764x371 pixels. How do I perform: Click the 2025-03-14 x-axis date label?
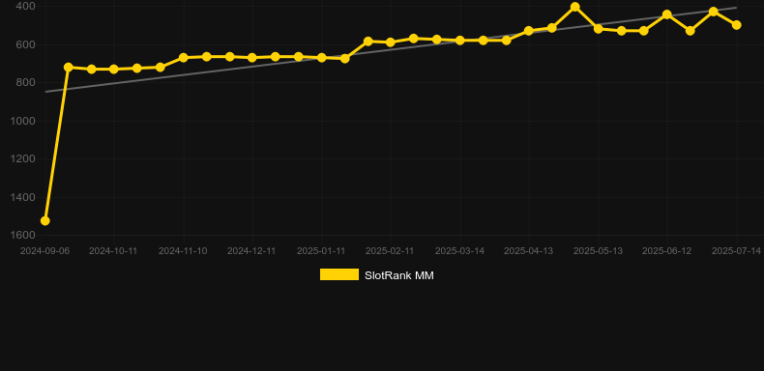tap(459, 251)
